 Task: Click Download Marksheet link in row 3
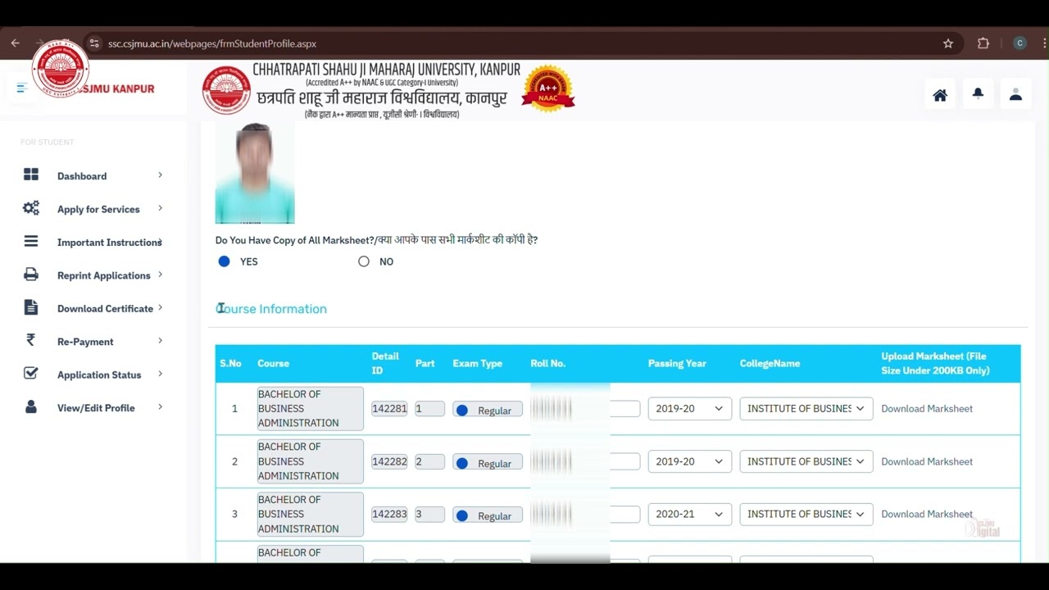pos(927,514)
